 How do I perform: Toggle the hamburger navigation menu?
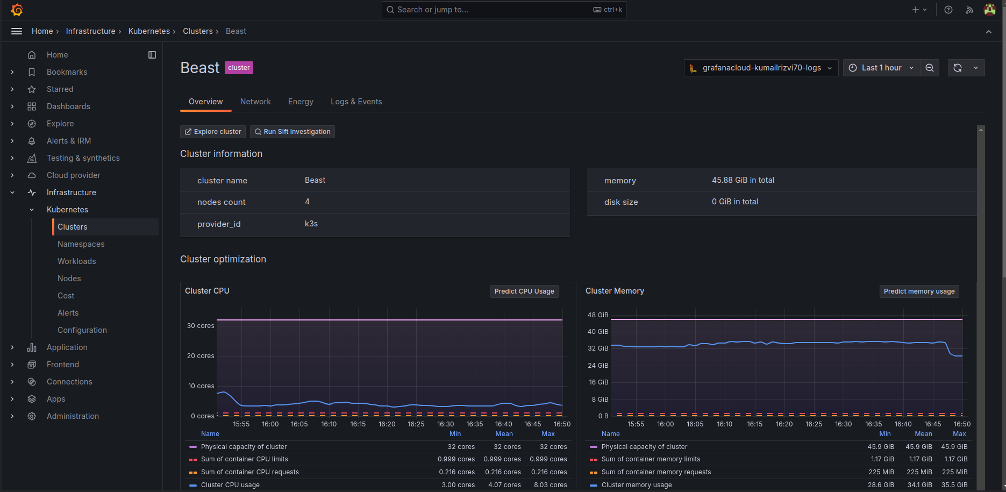(17, 31)
